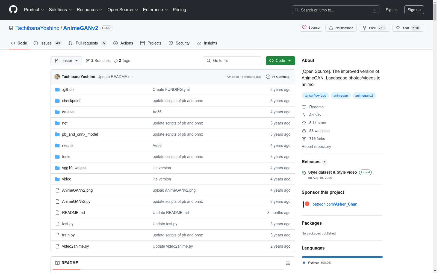Open the green Code dropdown

[280, 61]
